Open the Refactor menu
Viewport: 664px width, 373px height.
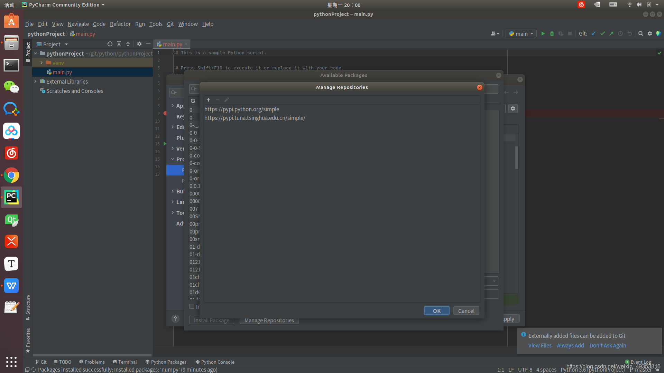click(x=120, y=24)
